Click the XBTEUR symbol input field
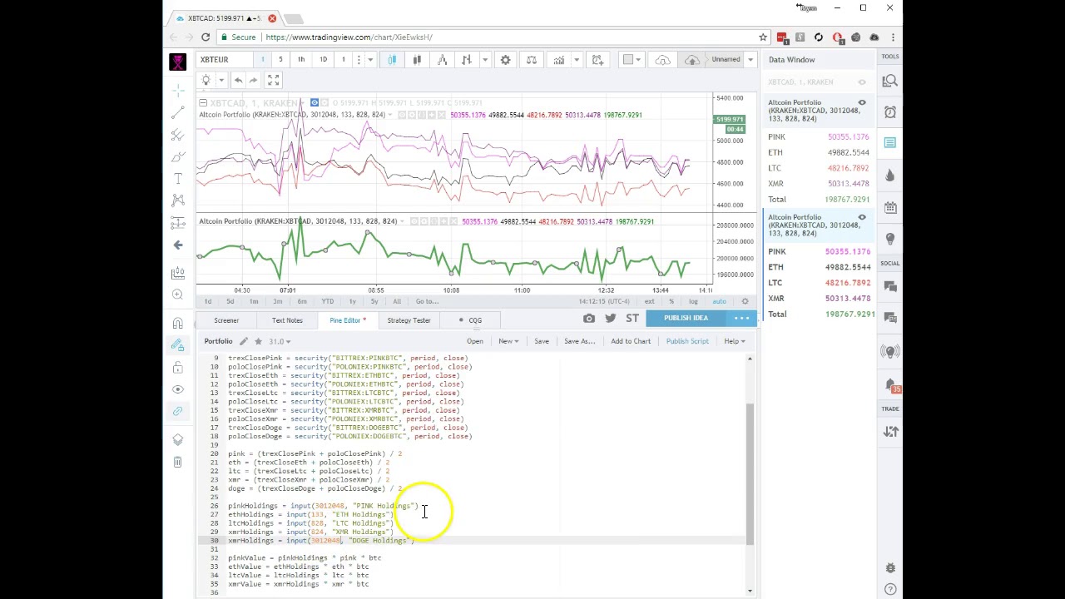Screen dimensions: 1065x599 click(x=223, y=60)
